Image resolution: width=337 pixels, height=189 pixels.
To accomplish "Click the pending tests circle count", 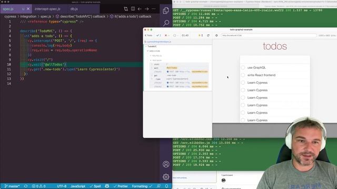I will 175,35.
